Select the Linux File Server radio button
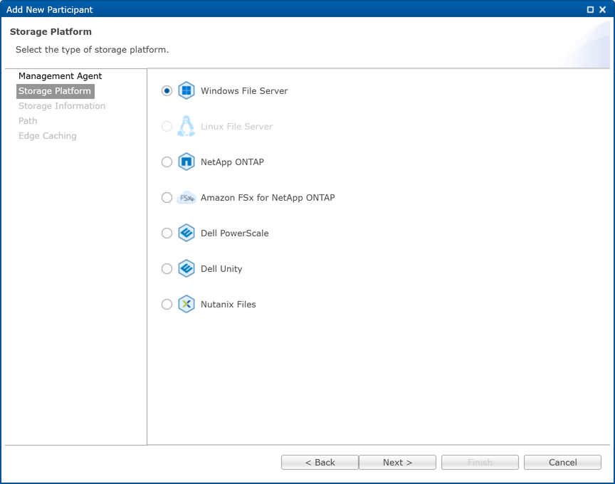 (167, 126)
